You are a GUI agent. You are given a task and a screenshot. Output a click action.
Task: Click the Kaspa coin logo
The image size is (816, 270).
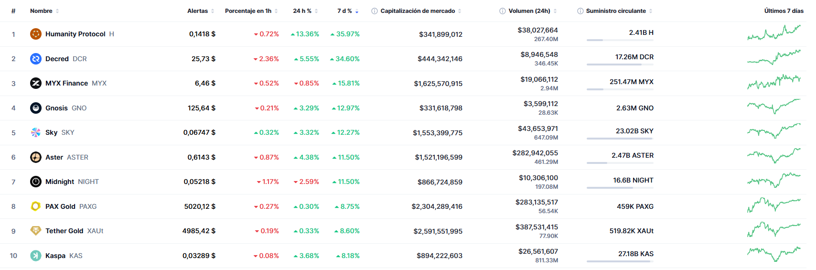(36, 256)
